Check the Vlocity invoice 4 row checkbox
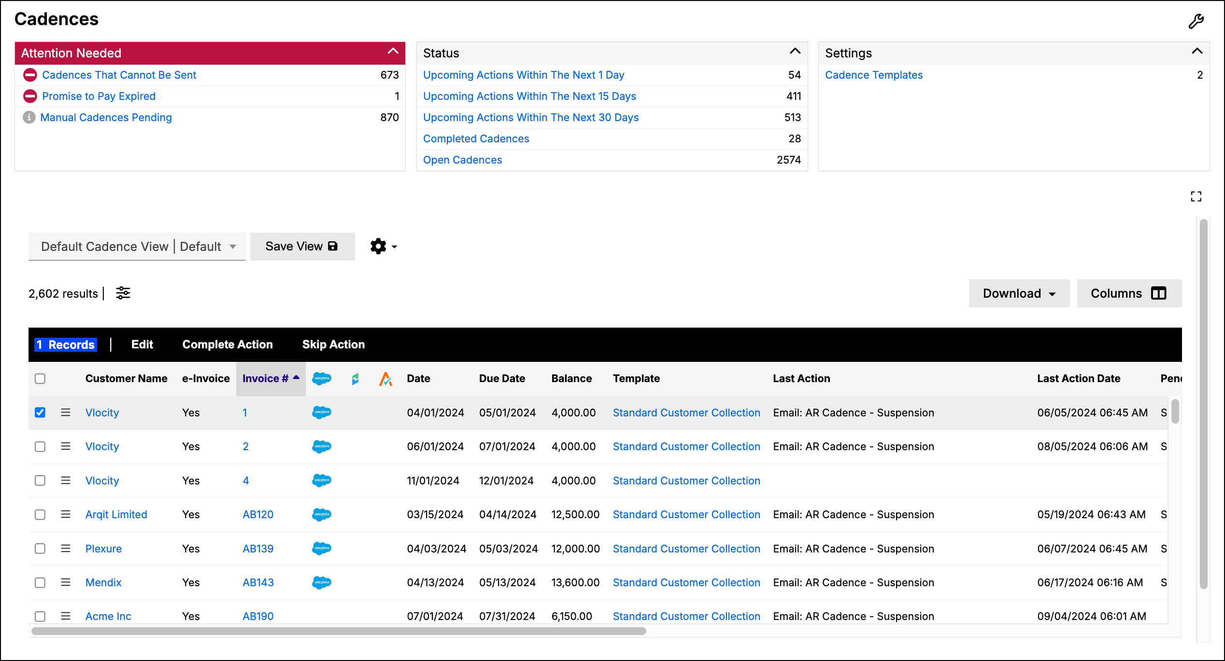1225x661 pixels. coord(40,481)
